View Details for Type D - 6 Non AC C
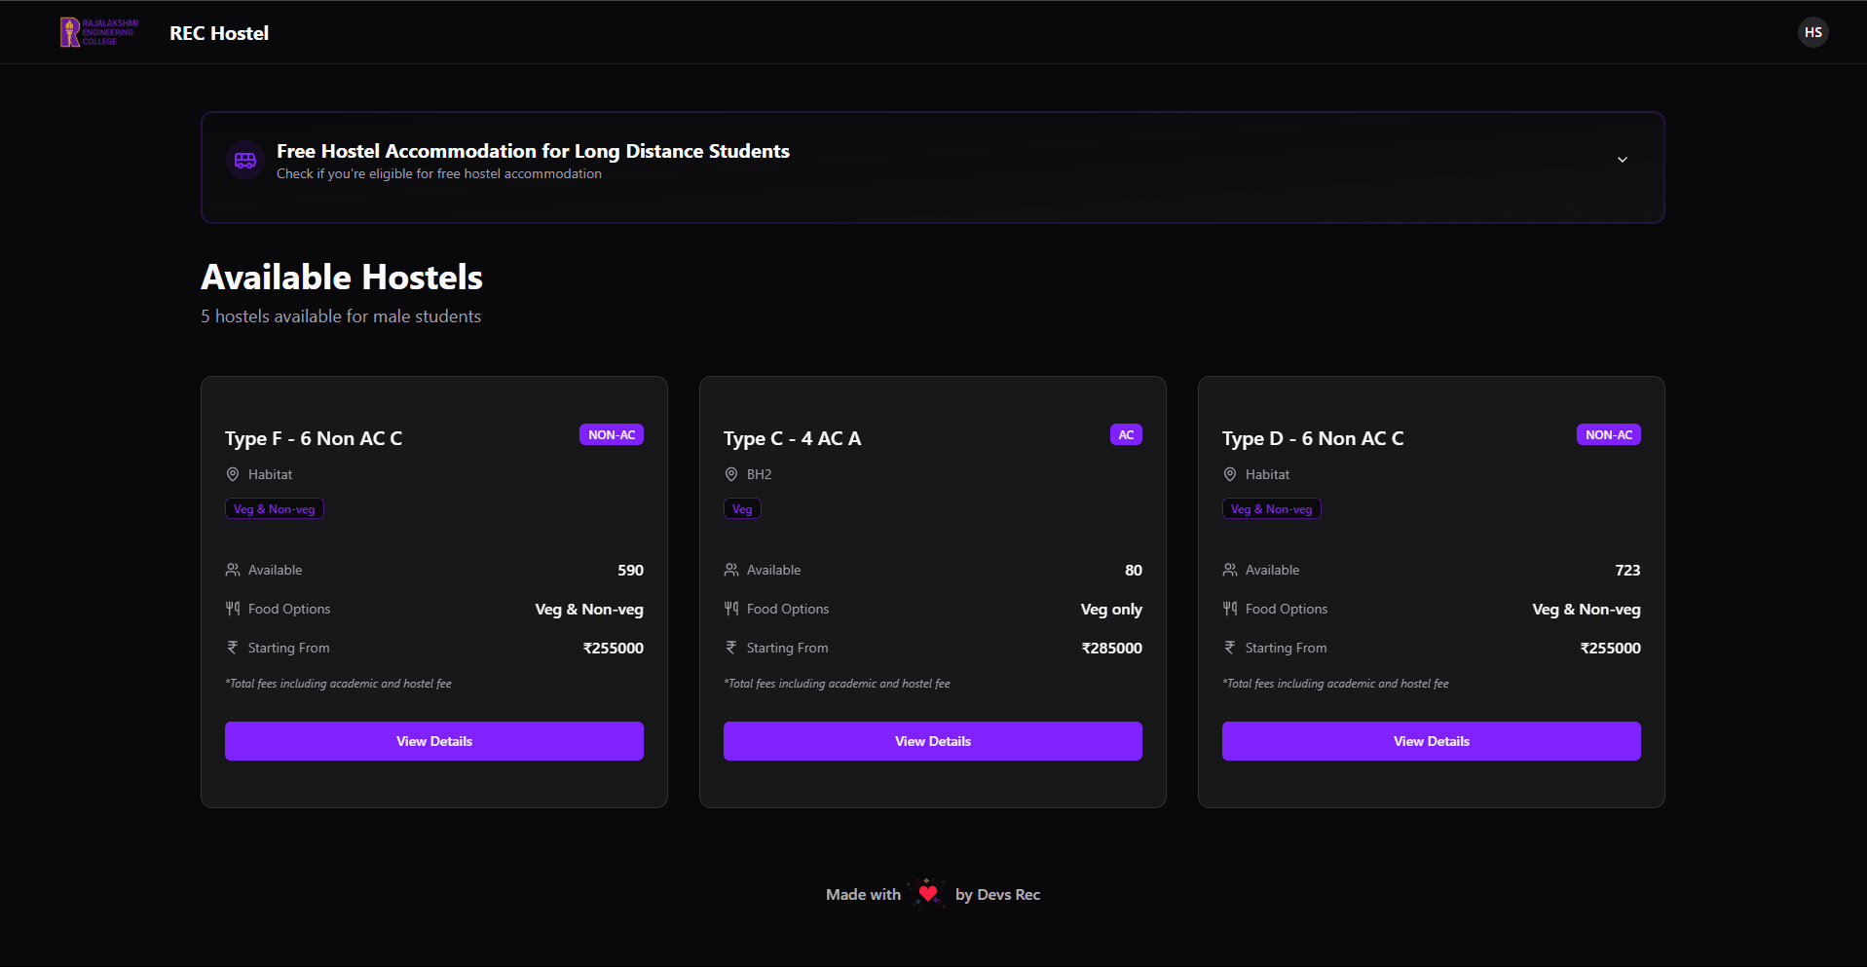The width and height of the screenshot is (1867, 967). pos(1431,740)
